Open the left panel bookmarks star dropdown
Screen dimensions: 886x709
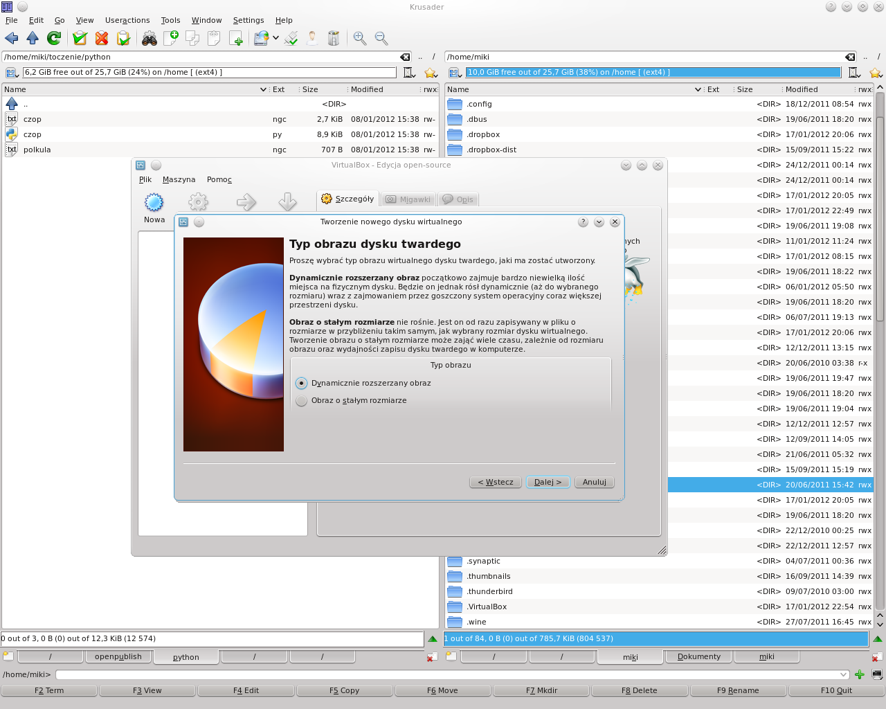point(431,73)
